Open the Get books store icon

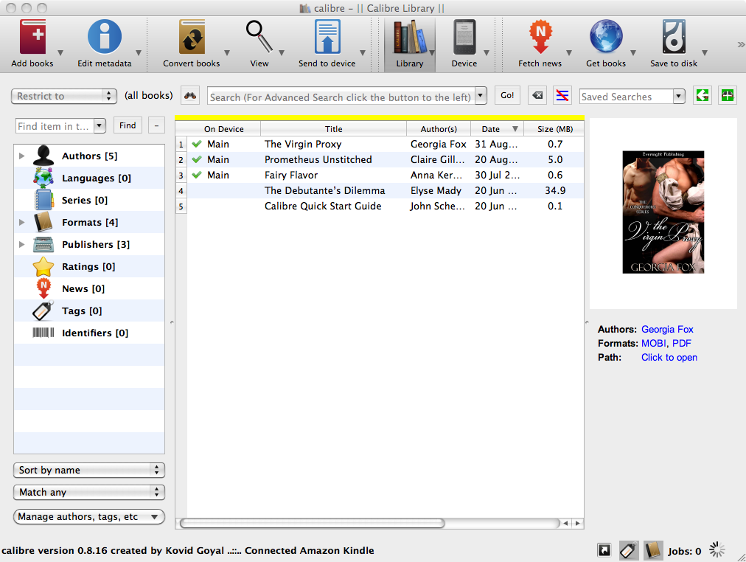605,38
